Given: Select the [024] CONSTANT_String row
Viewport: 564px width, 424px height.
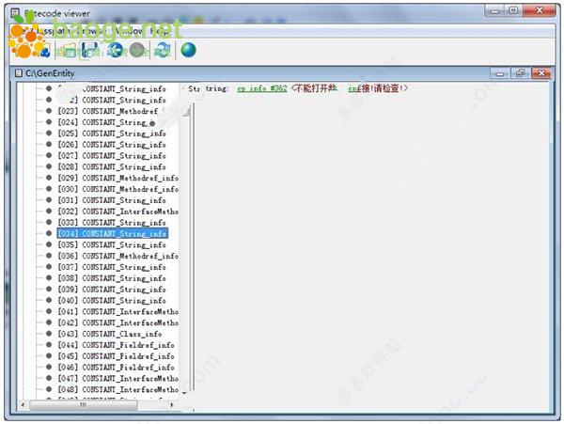Looking at the screenshot, I should (x=107, y=122).
